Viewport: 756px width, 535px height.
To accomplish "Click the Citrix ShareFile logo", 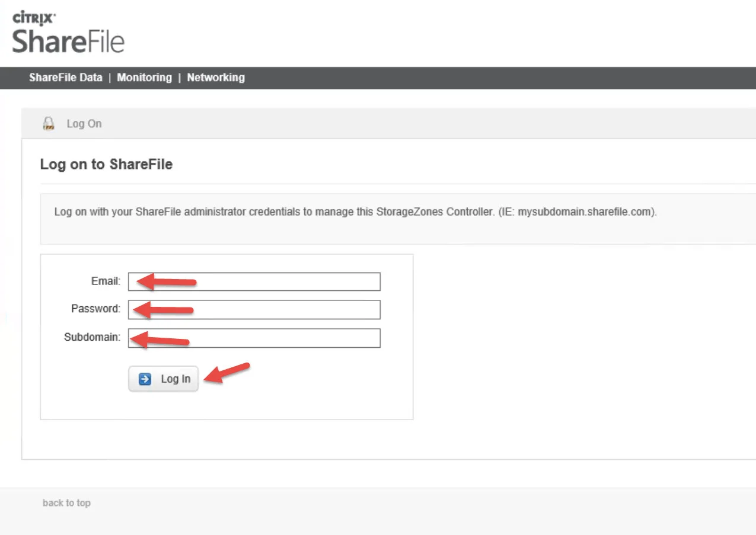I will (x=68, y=33).
